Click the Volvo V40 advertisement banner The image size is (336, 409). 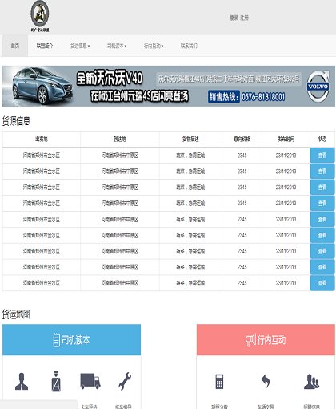(169, 86)
